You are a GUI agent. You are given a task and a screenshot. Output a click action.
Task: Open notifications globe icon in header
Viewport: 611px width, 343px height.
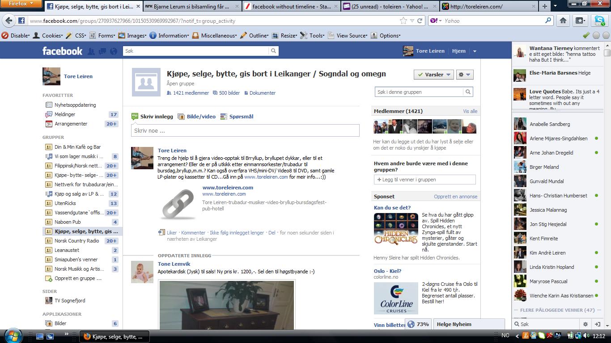coord(113,51)
